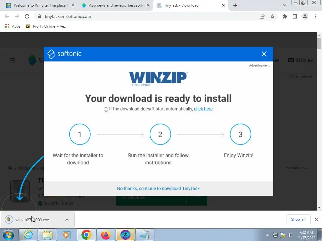Click the address bar showing tinytask.en.softonic.com
Image resolution: width=322 pixels, height=241 pixels.
[x=68, y=16]
